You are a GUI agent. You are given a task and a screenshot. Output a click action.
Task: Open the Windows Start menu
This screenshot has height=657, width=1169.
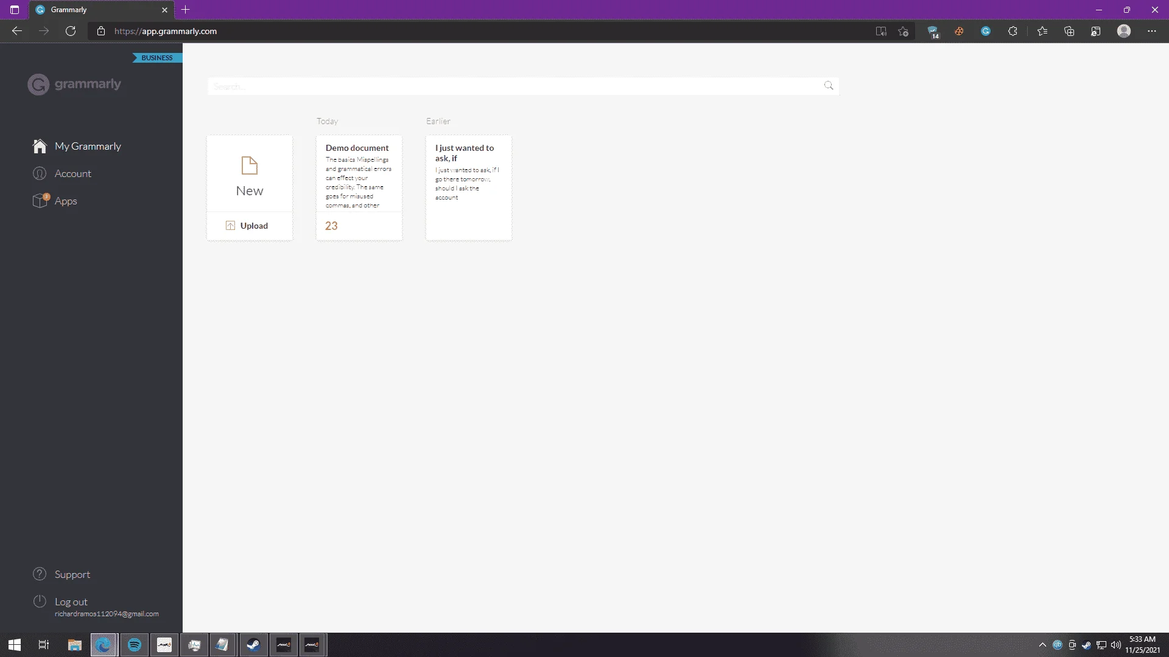[x=15, y=645]
